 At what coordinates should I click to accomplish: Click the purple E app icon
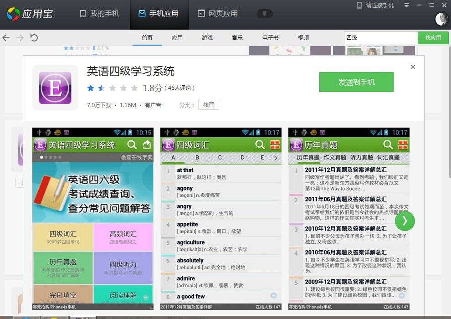(x=55, y=87)
